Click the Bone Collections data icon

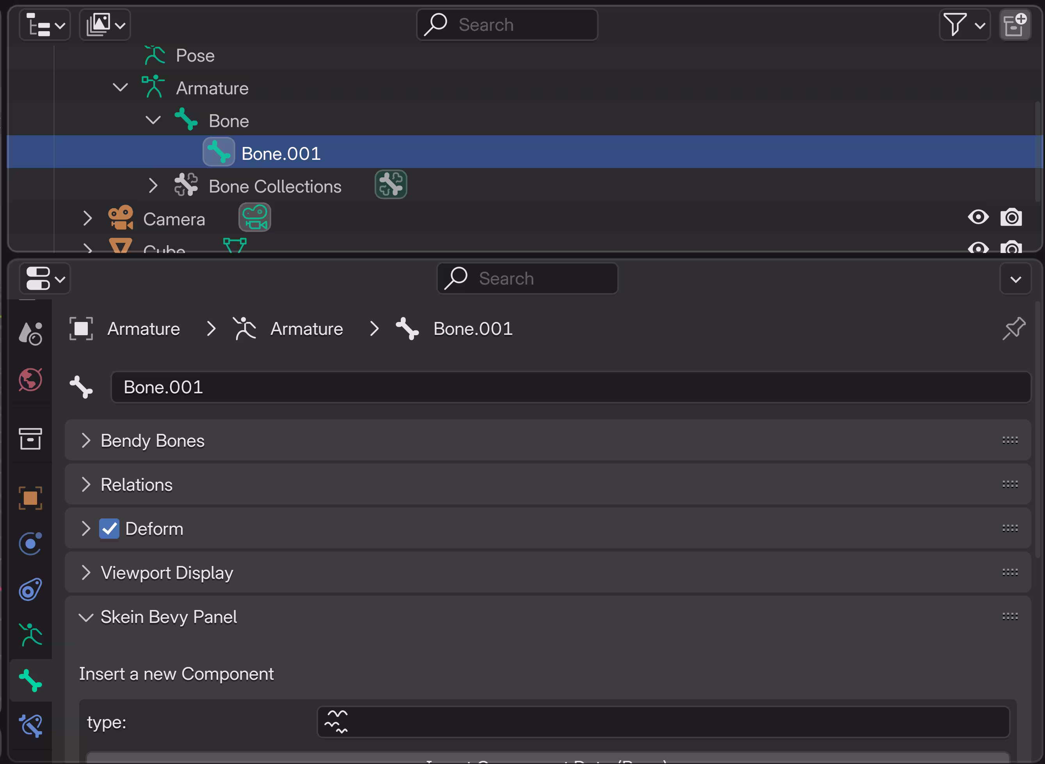[391, 184]
